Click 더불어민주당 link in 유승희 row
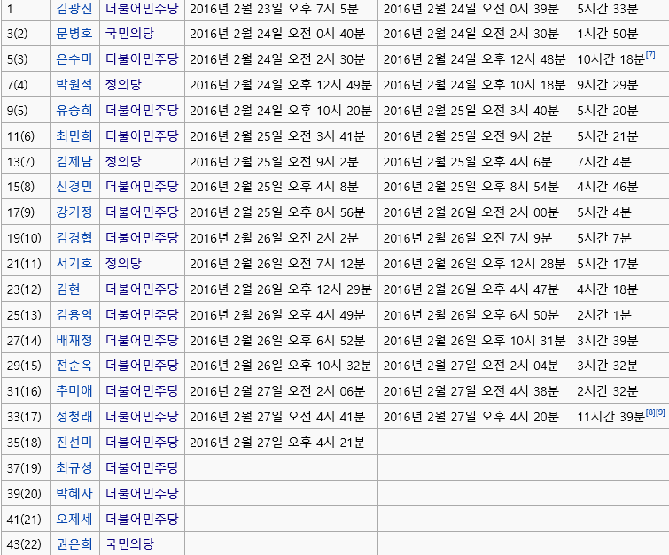Image resolution: width=669 pixels, height=555 pixels. (x=142, y=111)
